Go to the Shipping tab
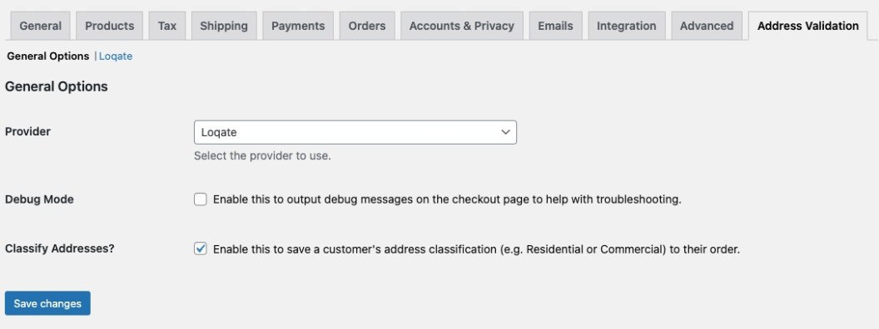 pyautogui.click(x=224, y=26)
